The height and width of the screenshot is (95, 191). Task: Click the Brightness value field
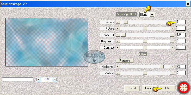point(181,41)
